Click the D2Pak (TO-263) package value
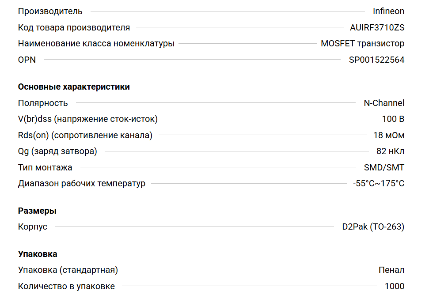This screenshot has height=302, width=448. point(373,227)
